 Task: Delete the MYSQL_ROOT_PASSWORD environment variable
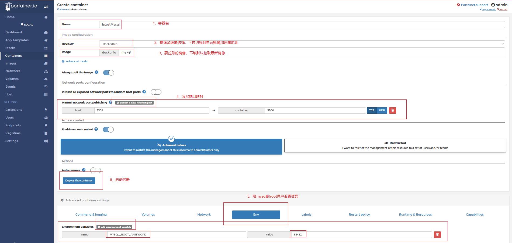coord(437,235)
